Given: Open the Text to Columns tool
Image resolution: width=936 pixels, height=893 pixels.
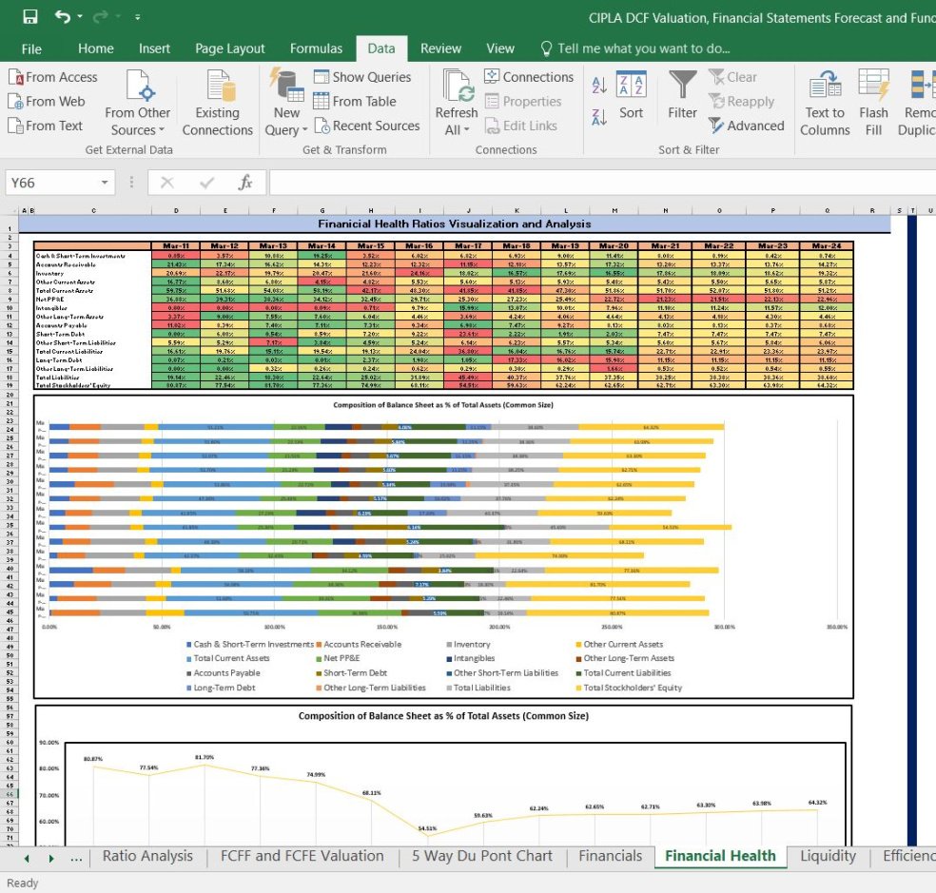Looking at the screenshot, I should tap(825, 104).
